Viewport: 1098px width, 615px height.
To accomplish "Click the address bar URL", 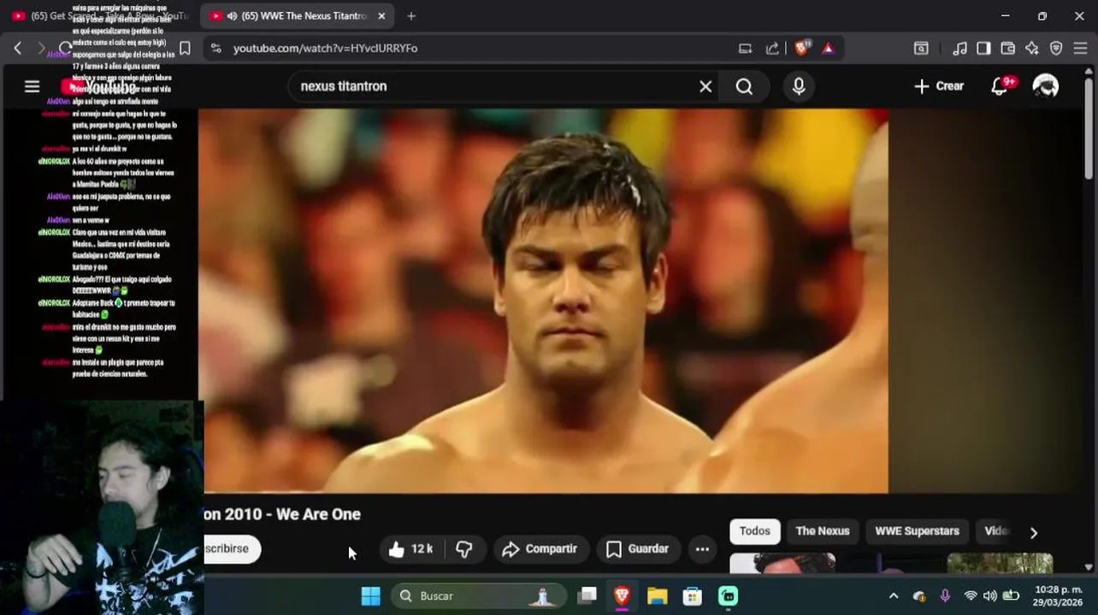I will pos(325,49).
